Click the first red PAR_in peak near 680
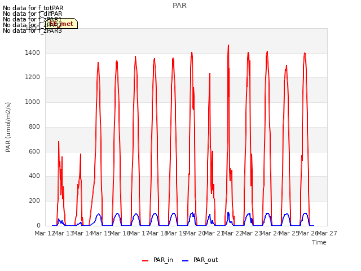This screenshot has height=271, width=361. tap(59, 142)
